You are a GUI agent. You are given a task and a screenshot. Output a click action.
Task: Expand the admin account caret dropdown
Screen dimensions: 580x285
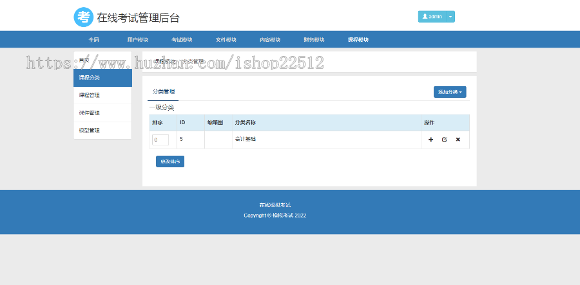click(x=450, y=17)
